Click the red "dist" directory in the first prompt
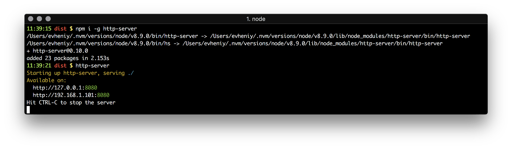Image resolution: width=512 pixels, height=149 pixels. click(x=60, y=29)
